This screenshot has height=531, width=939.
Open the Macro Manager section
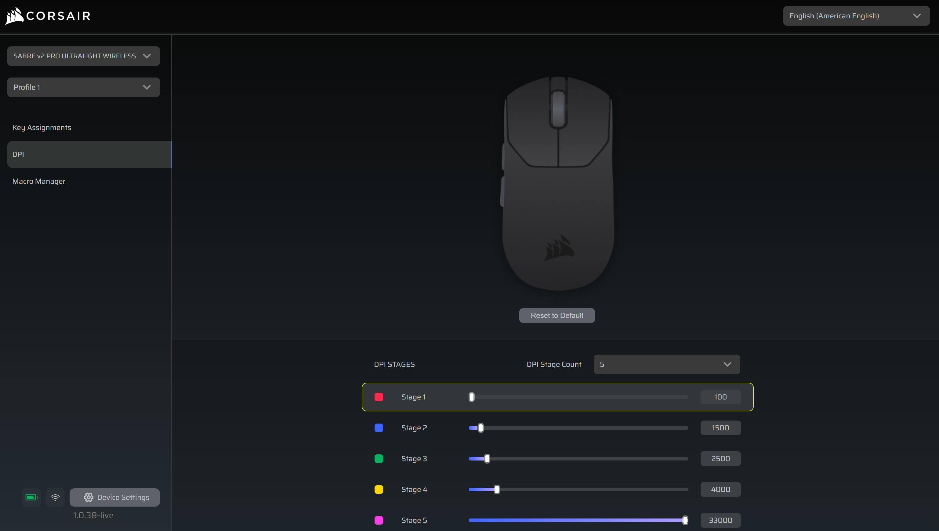click(39, 181)
